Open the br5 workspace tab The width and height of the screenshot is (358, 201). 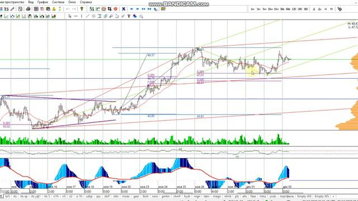(x=8, y=196)
